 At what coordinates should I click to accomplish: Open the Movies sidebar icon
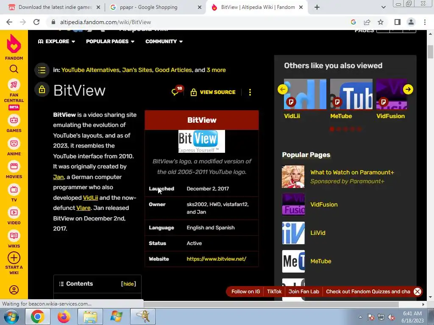14,166
